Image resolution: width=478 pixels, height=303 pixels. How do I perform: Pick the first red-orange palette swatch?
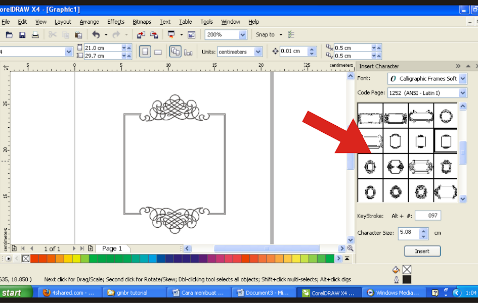pyautogui.click(x=34, y=259)
